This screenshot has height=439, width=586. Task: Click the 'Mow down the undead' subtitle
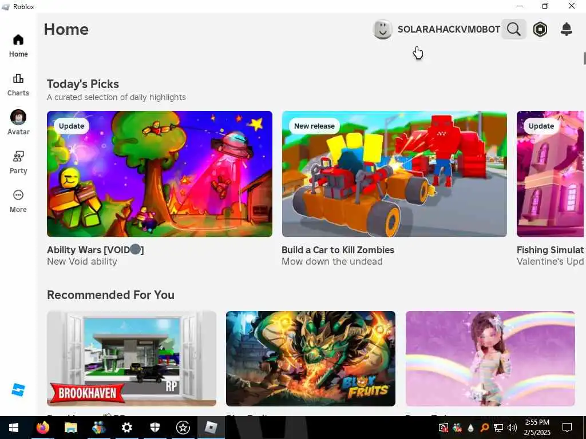click(x=332, y=261)
